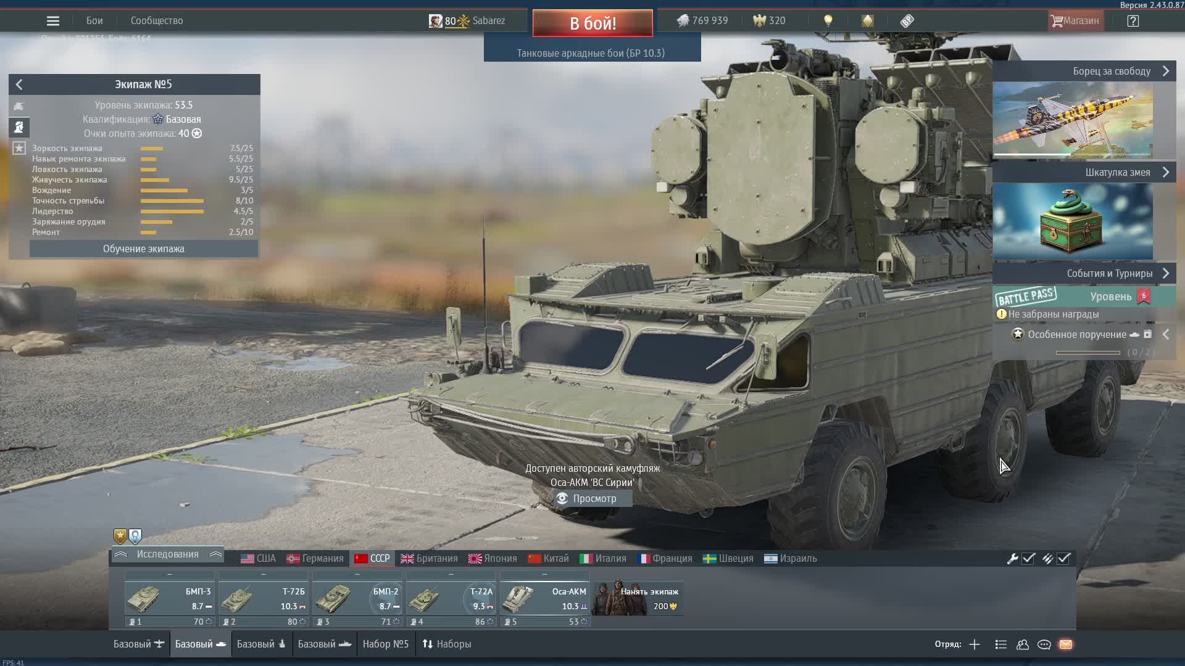
Task: Open the mail envelope icon
Action: click(x=1066, y=644)
